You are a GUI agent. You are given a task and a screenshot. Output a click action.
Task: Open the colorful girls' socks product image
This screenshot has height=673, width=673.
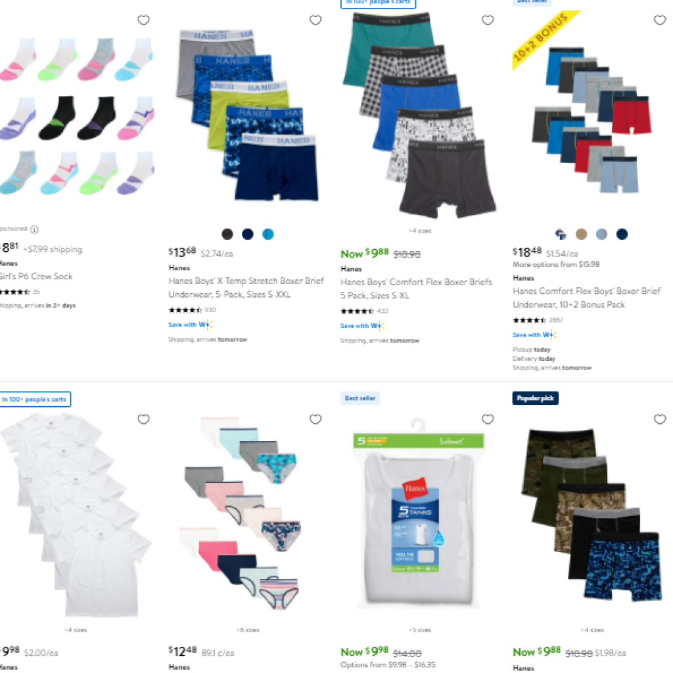pos(76,116)
